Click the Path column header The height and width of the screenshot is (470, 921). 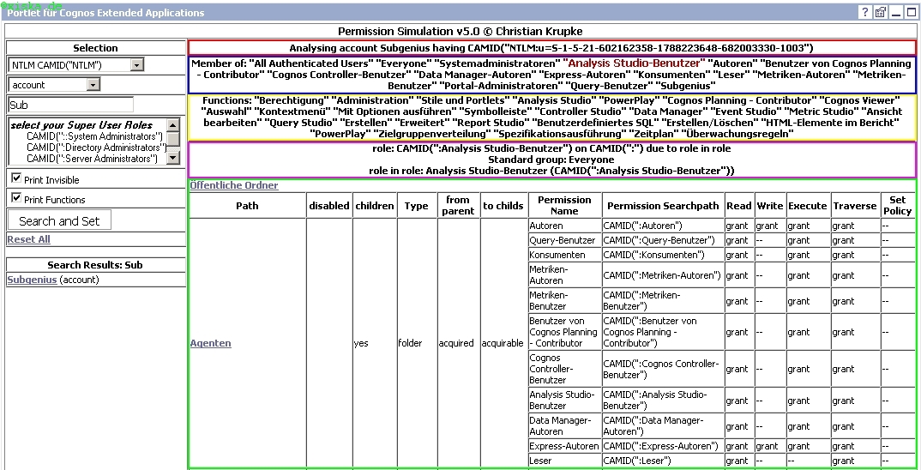[x=247, y=206]
